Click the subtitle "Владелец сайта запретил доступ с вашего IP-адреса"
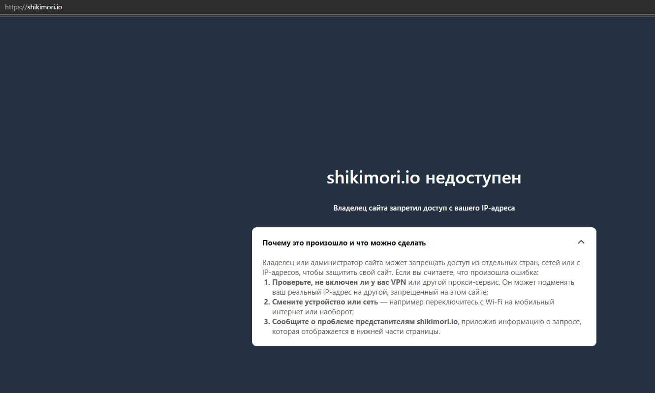Image resolution: width=655 pixels, height=393 pixels. [424, 208]
